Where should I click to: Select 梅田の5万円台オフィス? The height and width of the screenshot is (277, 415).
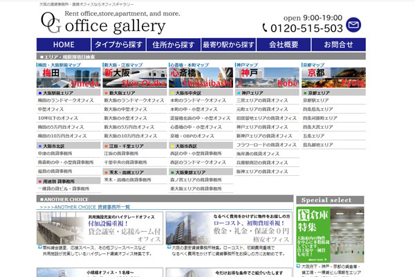61,127
